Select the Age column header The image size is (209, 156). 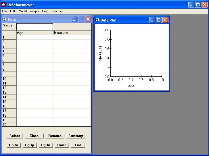(35, 33)
